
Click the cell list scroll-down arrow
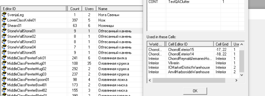click(x=242, y=75)
